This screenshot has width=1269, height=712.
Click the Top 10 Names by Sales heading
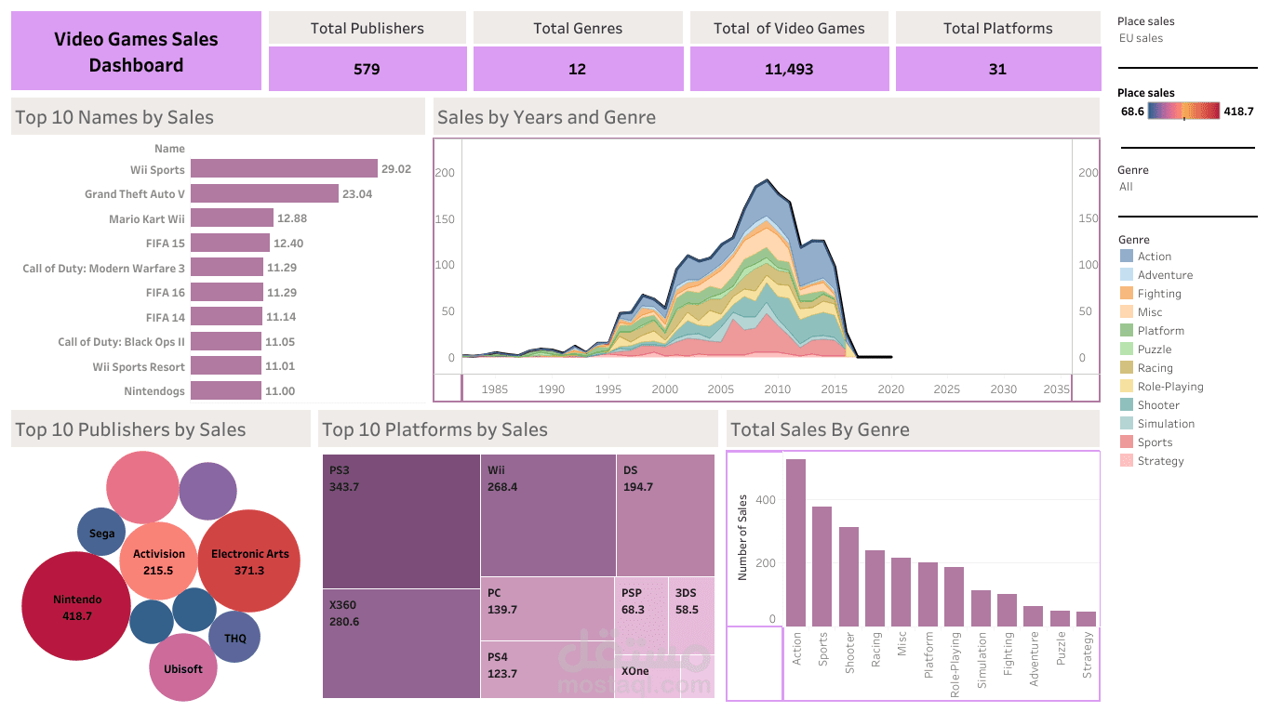(114, 117)
